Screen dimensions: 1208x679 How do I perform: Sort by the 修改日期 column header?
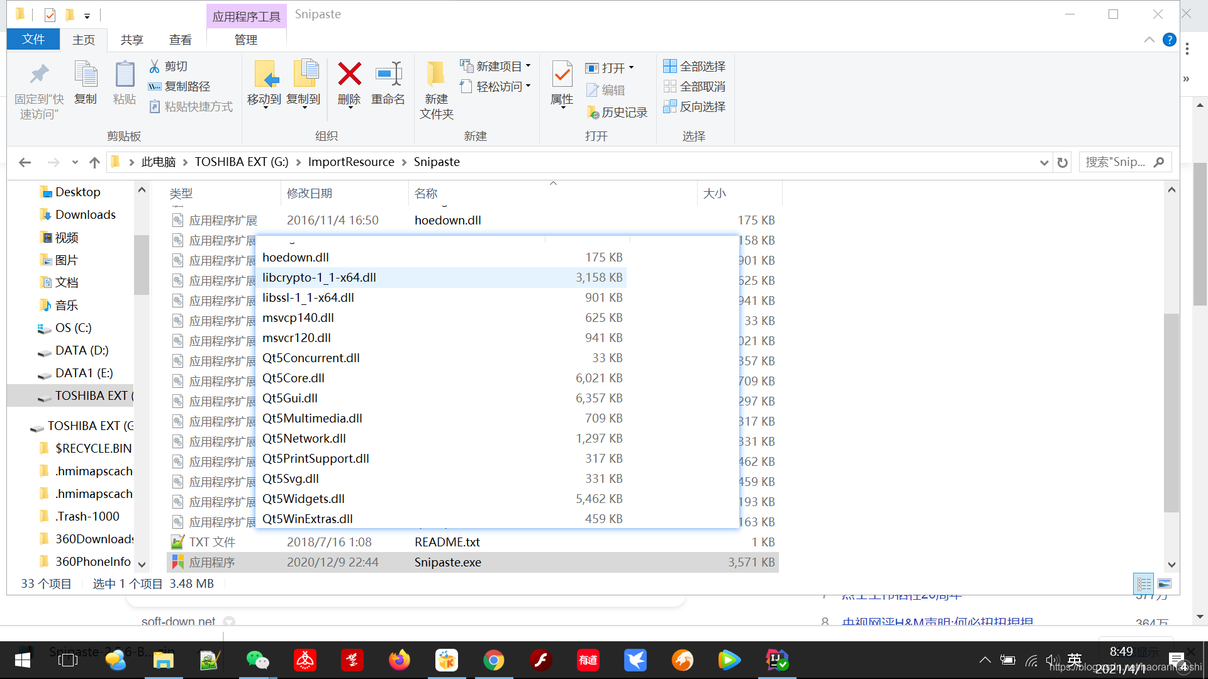345,193
